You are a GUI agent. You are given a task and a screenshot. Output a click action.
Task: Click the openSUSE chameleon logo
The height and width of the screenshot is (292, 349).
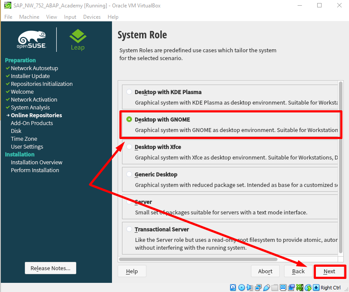(x=32, y=39)
